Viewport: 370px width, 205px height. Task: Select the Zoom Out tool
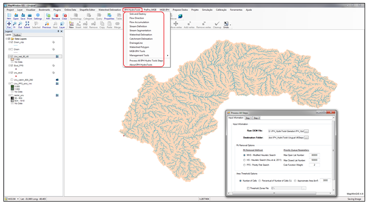click(x=20, y=25)
